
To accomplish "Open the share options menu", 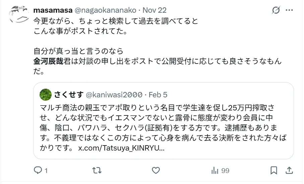I will pyautogui.click(x=289, y=171).
